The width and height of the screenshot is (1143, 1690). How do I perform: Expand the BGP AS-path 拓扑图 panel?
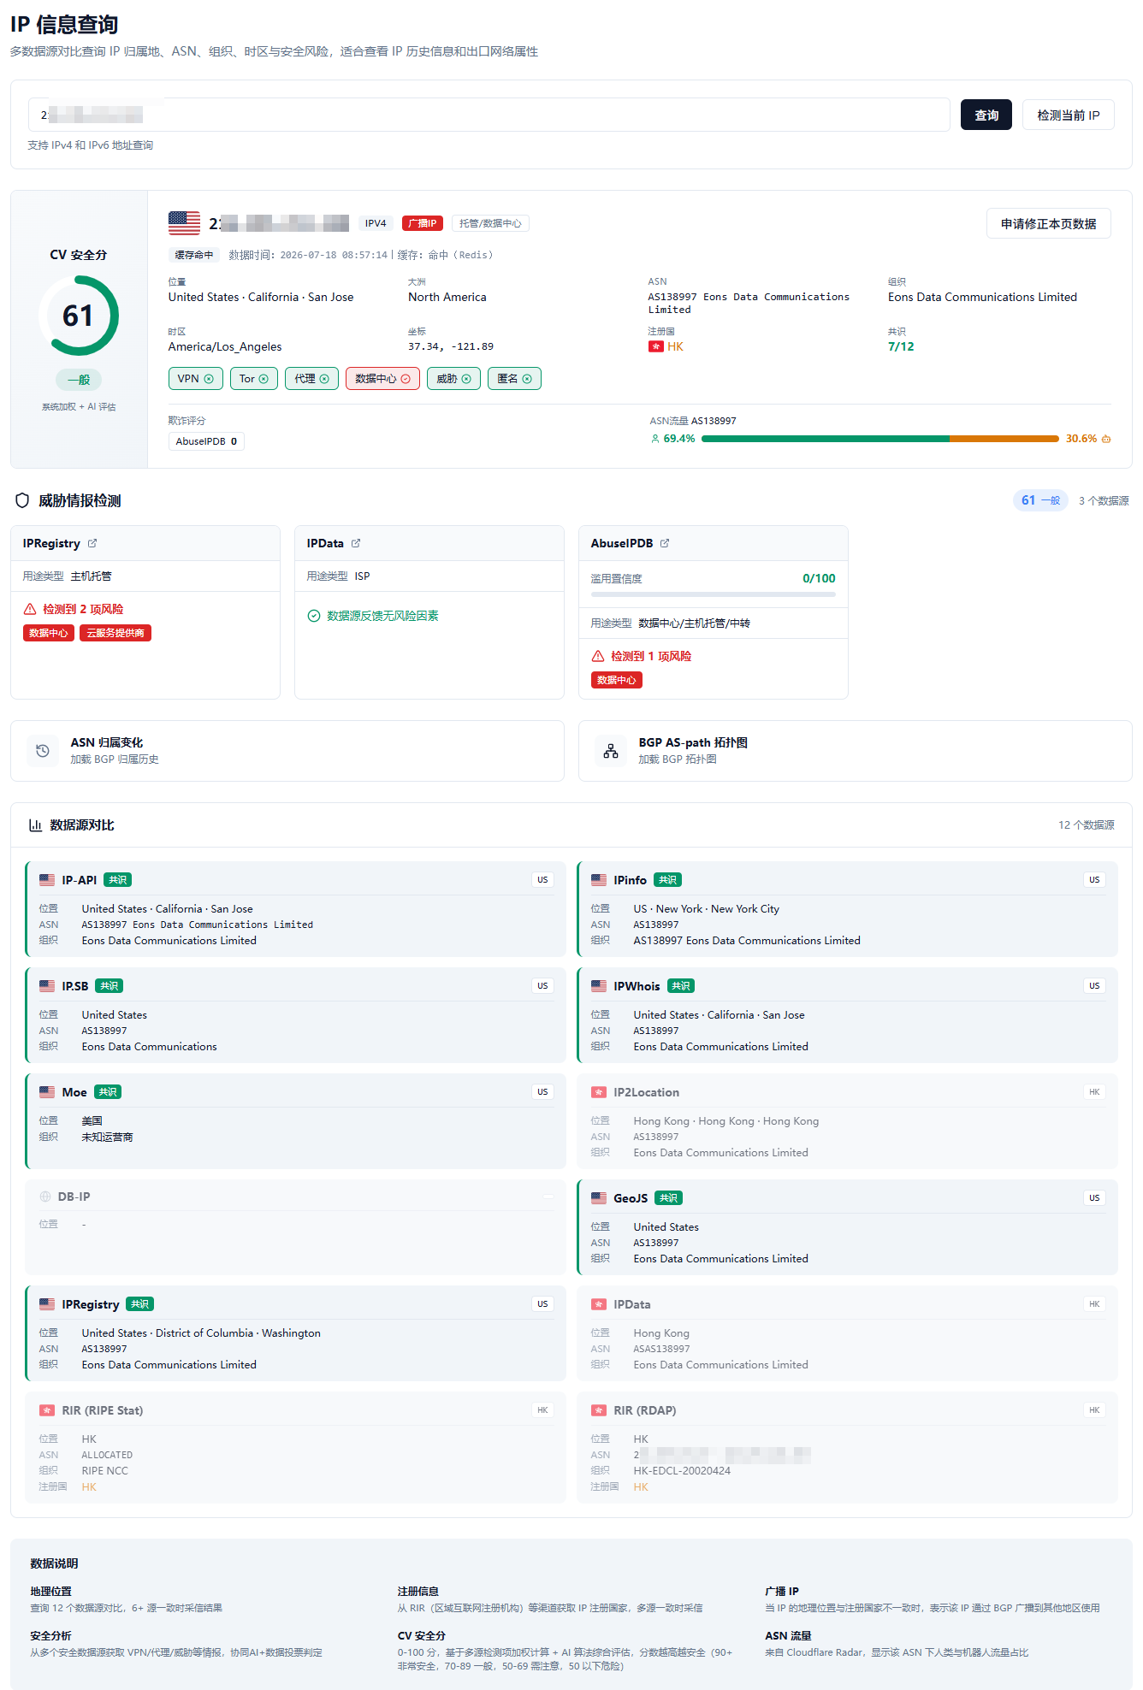coord(856,751)
